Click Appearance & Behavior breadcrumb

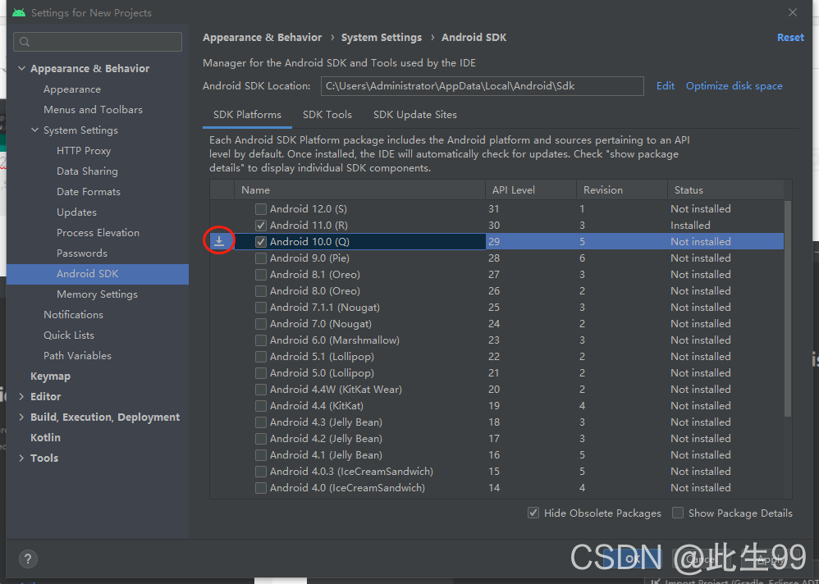pyautogui.click(x=263, y=38)
